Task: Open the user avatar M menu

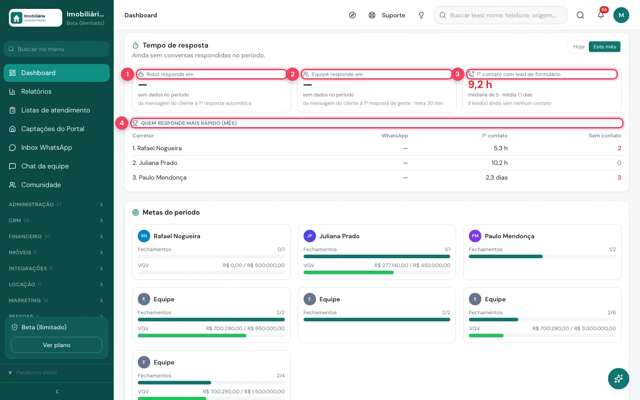Action: tap(621, 15)
